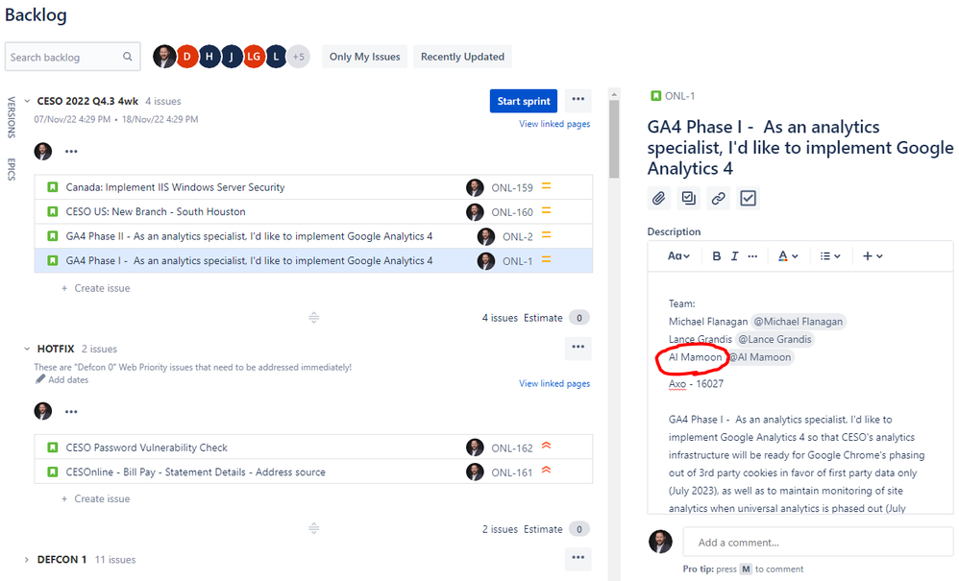Open the ellipsis next to avatar in HOTFIX sprint

point(71,412)
